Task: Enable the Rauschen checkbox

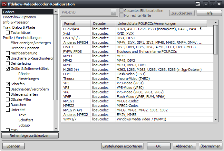Action: pyautogui.click(x=8, y=105)
